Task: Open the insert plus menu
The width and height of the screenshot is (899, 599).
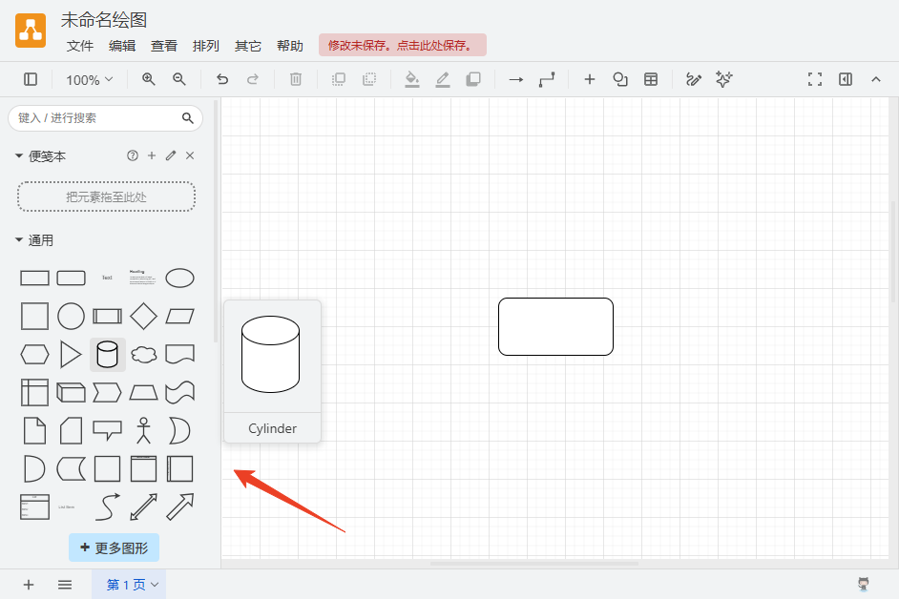Action: pyautogui.click(x=590, y=79)
